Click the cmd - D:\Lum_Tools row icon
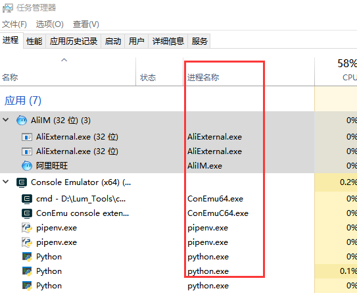 pyautogui.click(x=27, y=199)
